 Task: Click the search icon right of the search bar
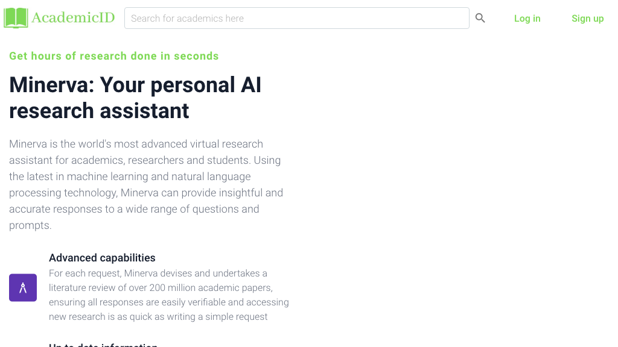point(480,18)
